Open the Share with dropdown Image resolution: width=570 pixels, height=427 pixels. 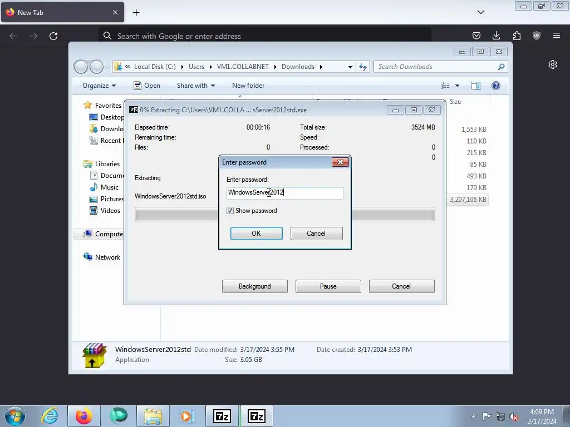click(195, 86)
